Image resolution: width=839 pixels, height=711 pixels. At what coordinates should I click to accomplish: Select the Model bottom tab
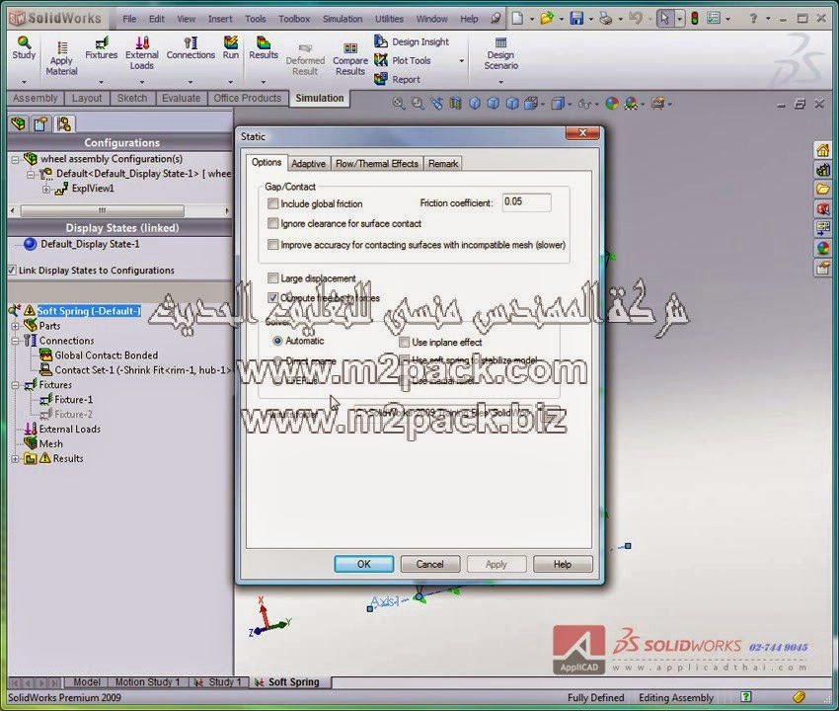click(x=87, y=682)
